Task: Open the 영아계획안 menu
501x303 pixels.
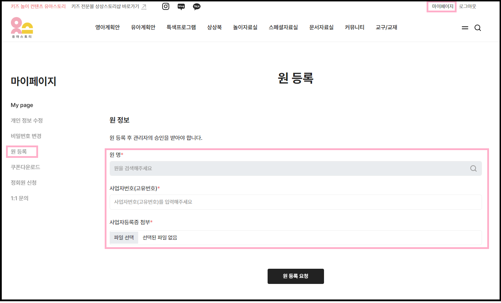Action: (108, 27)
